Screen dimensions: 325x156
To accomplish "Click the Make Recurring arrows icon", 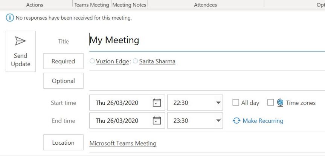I will point(237,121).
